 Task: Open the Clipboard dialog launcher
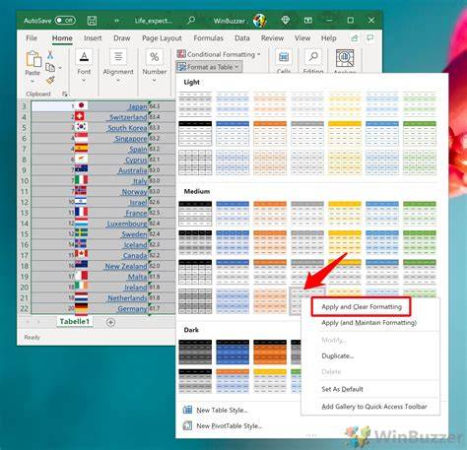(64, 95)
